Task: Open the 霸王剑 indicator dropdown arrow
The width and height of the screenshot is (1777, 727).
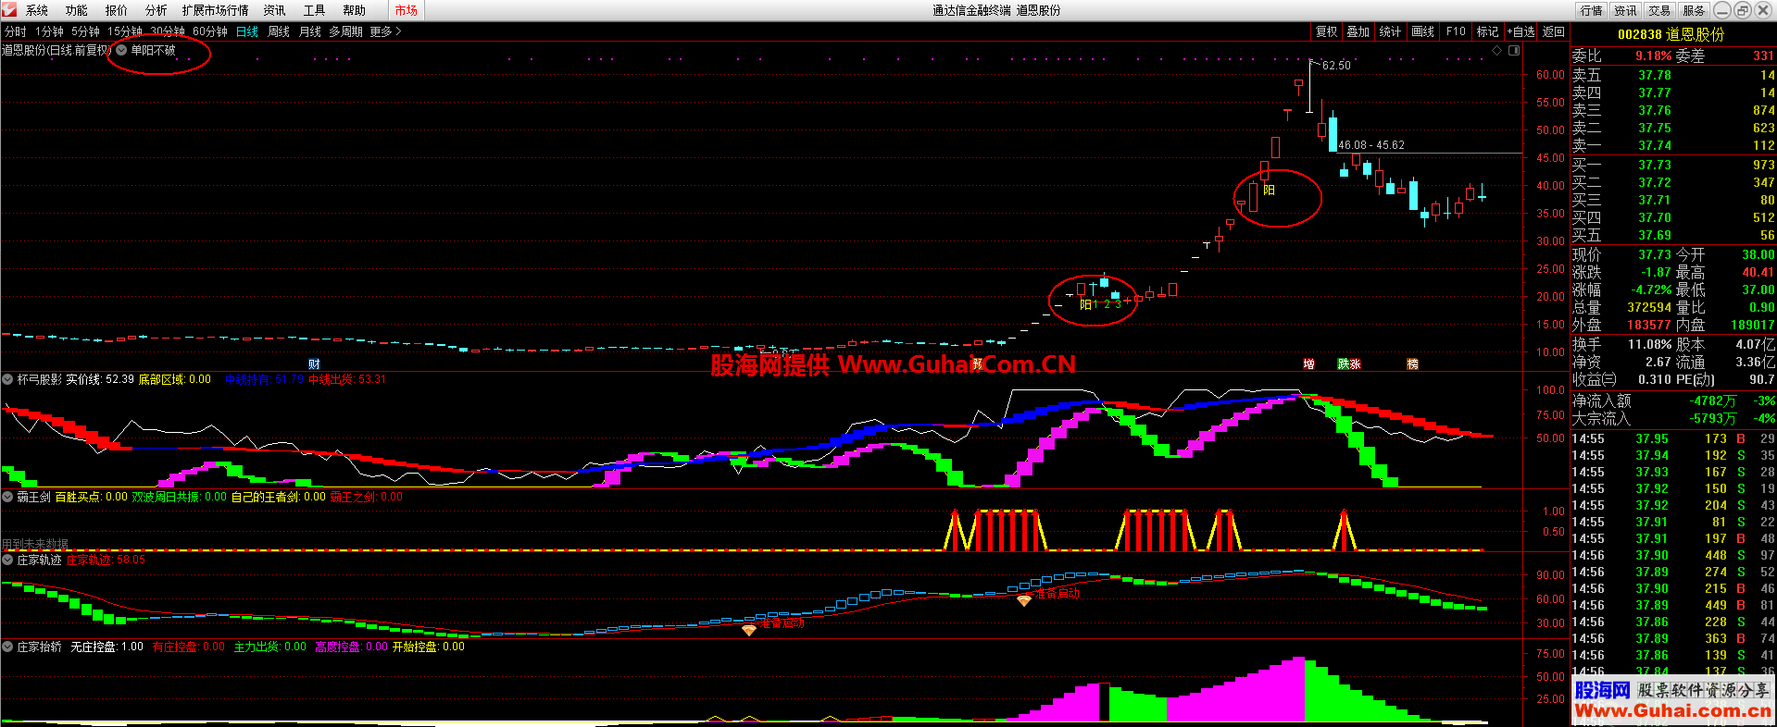Action: coord(7,497)
